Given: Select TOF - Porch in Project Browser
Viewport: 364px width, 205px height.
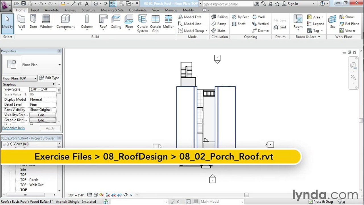Looking at the screenshot, I should tap(29, 180).
